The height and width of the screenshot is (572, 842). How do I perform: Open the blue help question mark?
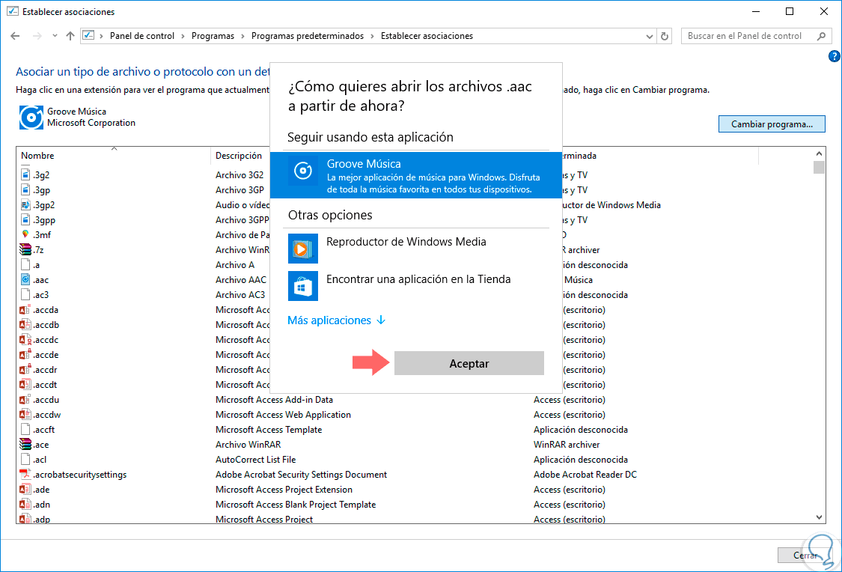[835, 56]
